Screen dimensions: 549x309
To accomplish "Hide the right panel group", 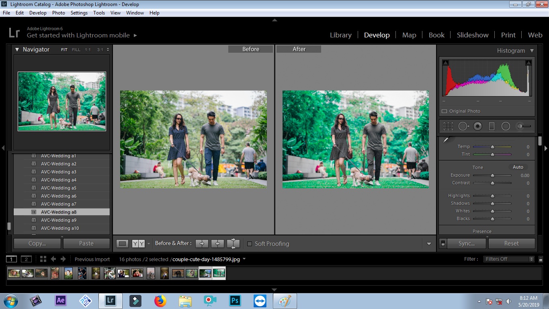I will click(546, 148).
